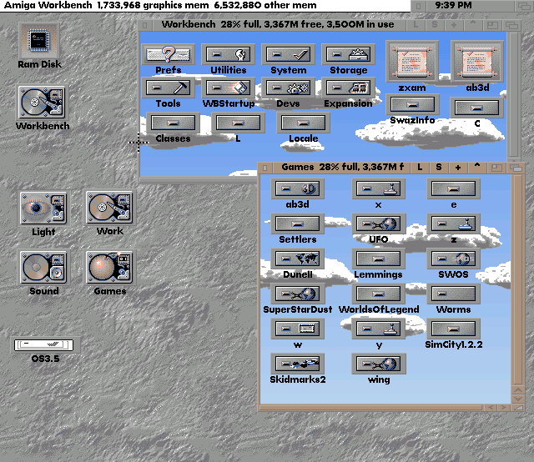Click the S gadget in Workbench title bar
534x462 pixels.
click(x=435, y=25)
